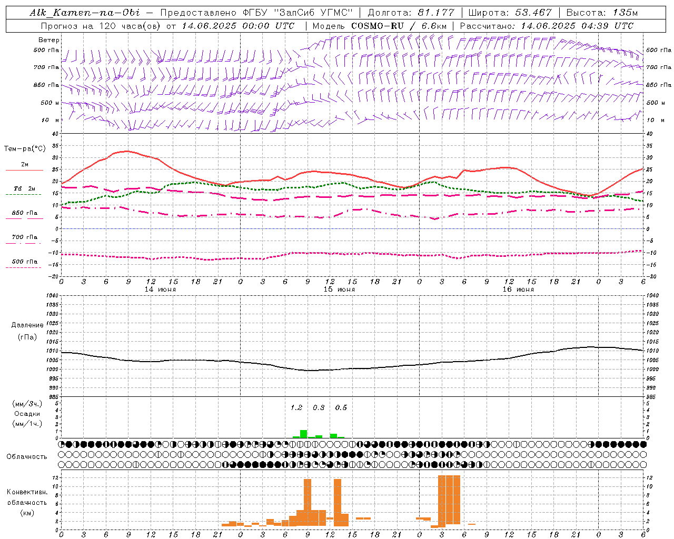Screen dimensions: 674x539
Task: Click the 850 гПа temperature legend entry
Action: tap(24, 215)
